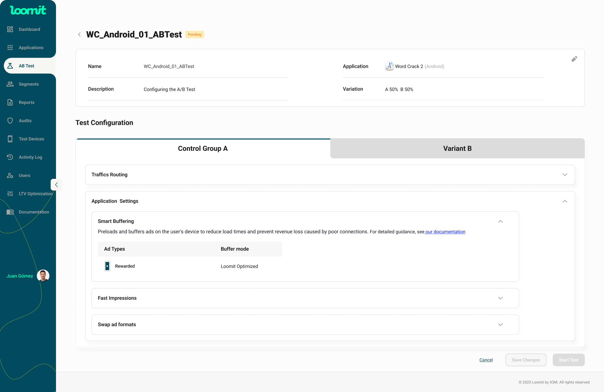Click the Cancel link

pyautogui.click(x=486, y=360)
